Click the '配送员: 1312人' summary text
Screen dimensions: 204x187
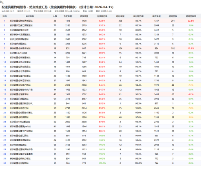point(24,11)
